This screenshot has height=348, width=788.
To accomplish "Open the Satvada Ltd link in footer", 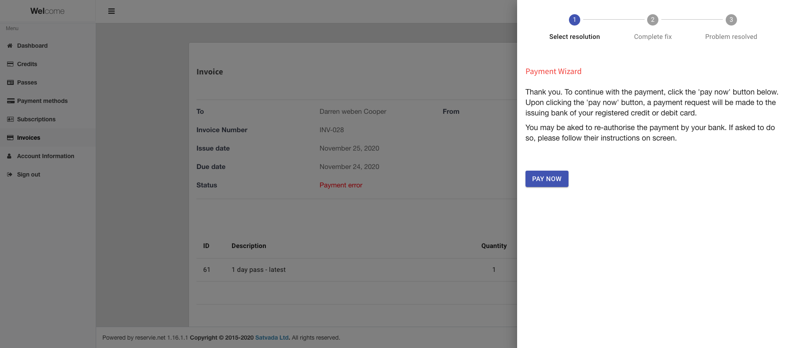I will pyautogui.click(x=272, y=338).
